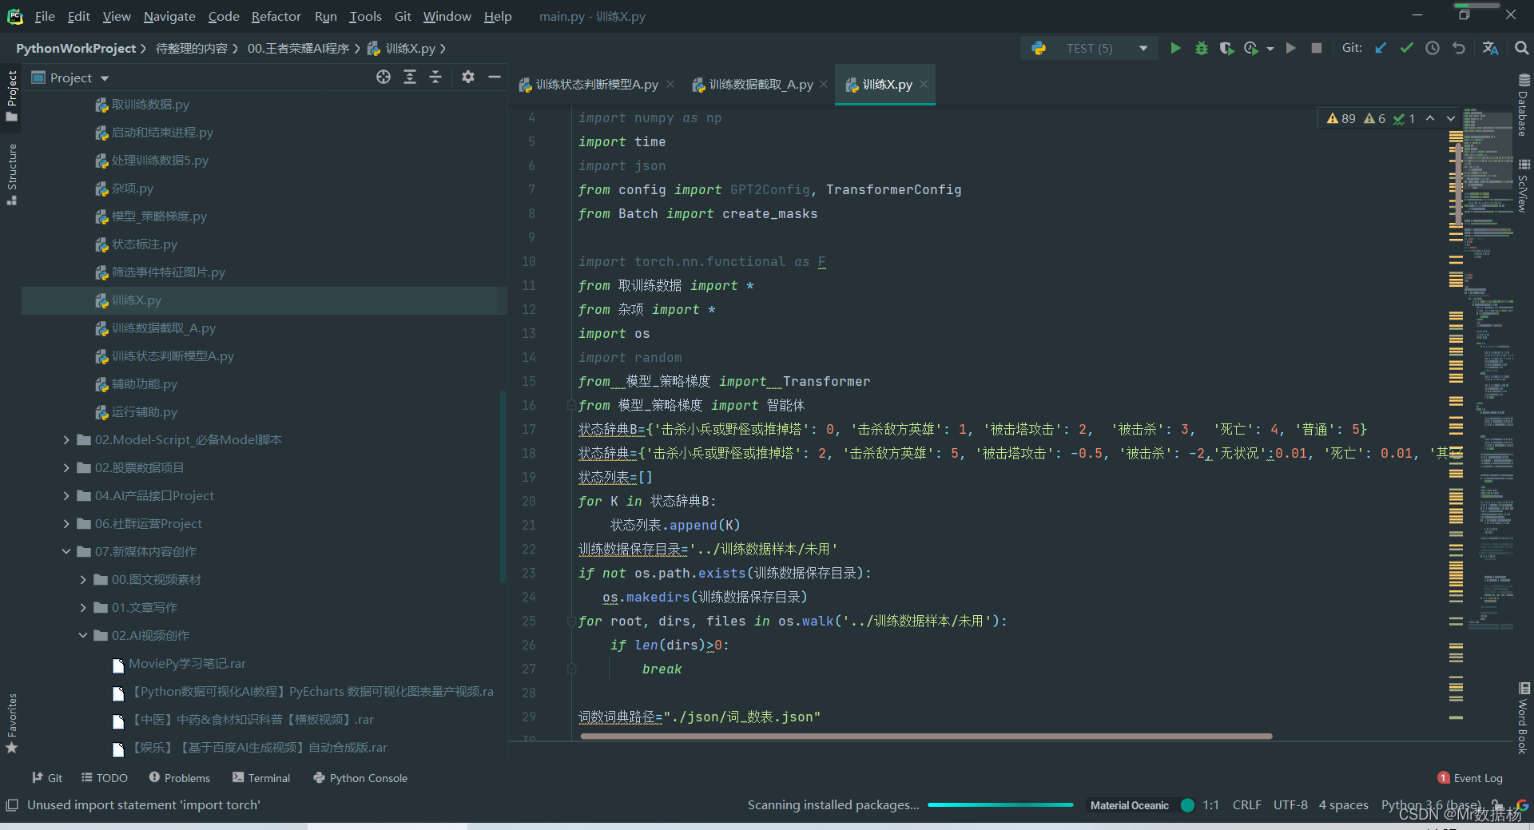Click the Git update project arrow icon

(x=1381, y=49)
